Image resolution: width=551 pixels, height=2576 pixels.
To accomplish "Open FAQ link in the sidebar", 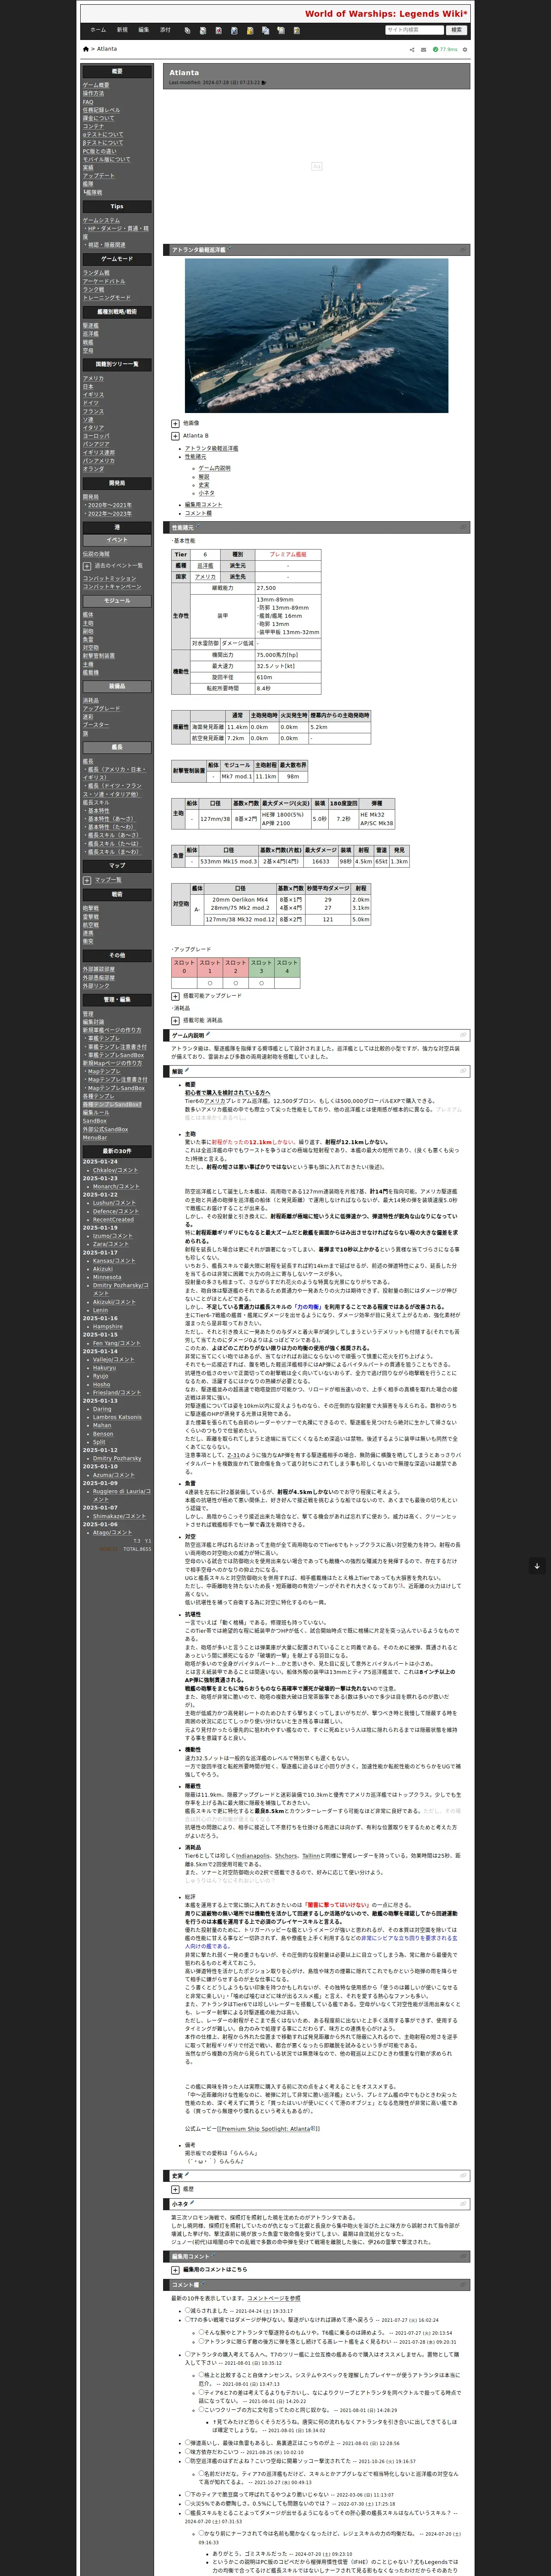I will click(88, 102).
